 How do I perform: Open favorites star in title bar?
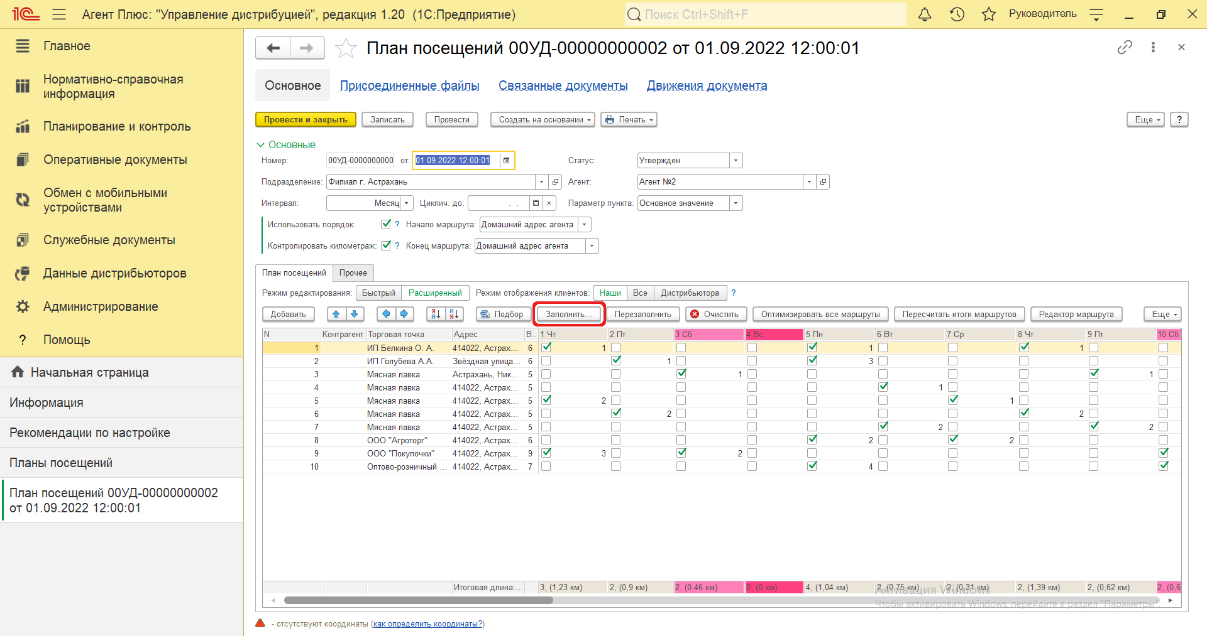coord(989,14)
